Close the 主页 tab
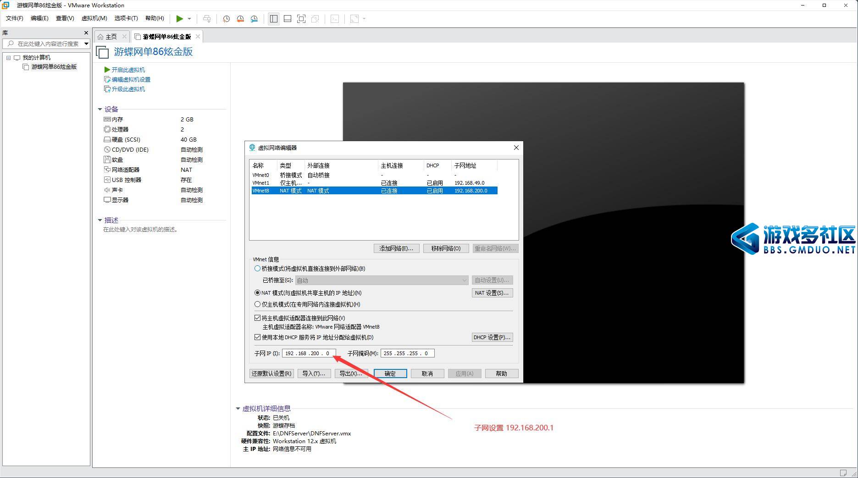 [124, 37]
